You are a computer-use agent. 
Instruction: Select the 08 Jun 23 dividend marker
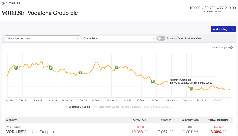[x=191, y=89]
